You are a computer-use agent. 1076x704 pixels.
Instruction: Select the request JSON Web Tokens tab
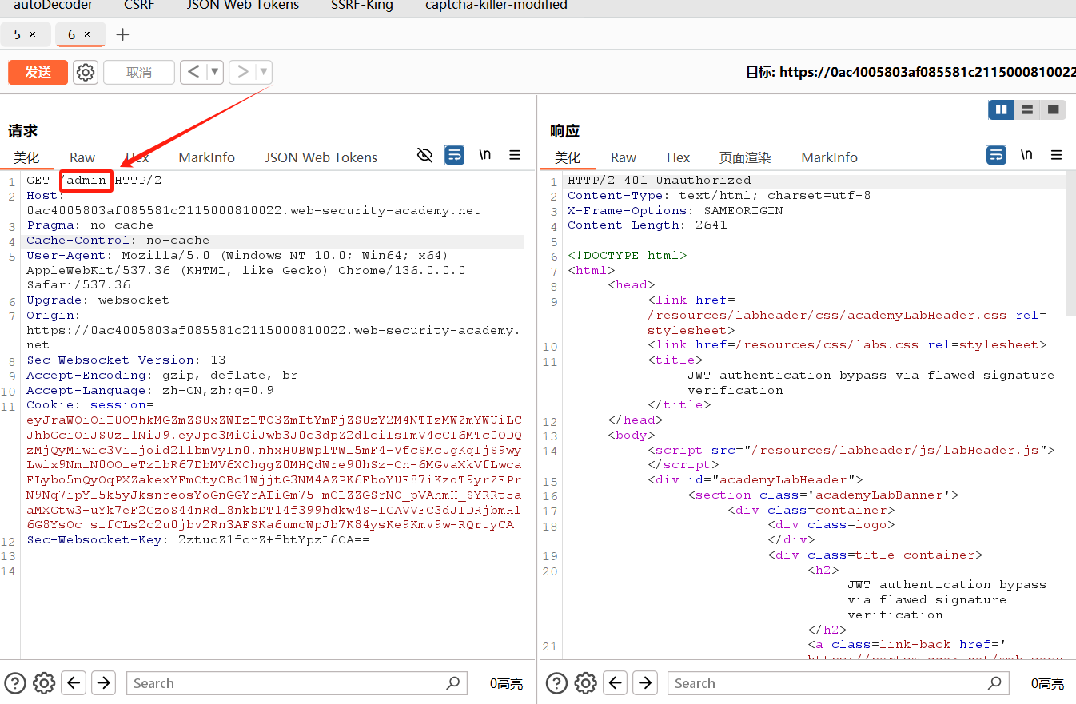coord(321,157)
